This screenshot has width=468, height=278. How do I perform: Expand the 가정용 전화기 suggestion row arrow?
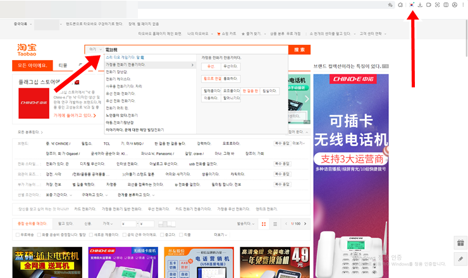[x=192, y=64]
